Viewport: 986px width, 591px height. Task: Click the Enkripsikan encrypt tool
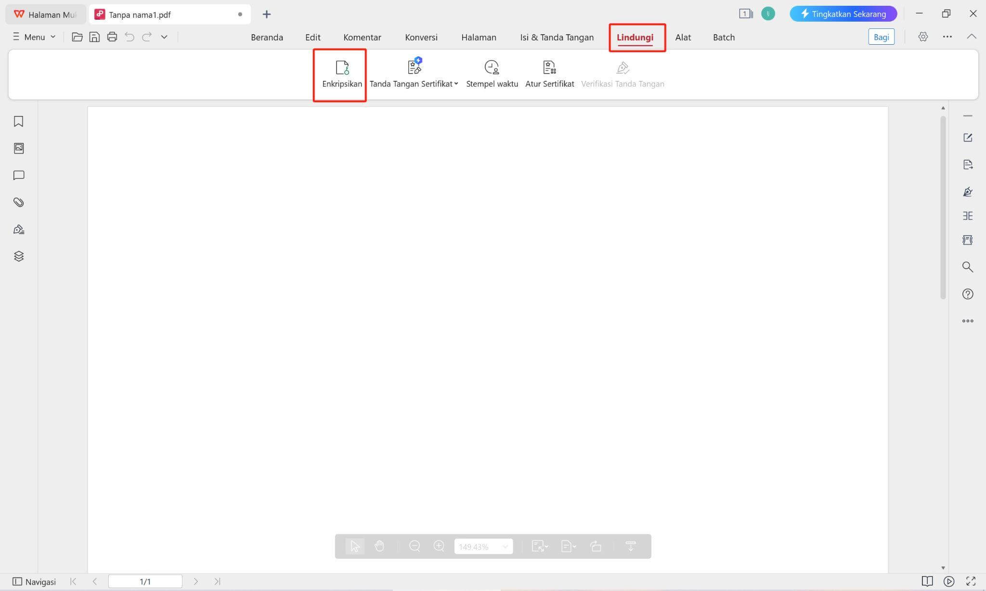[342, 74]
